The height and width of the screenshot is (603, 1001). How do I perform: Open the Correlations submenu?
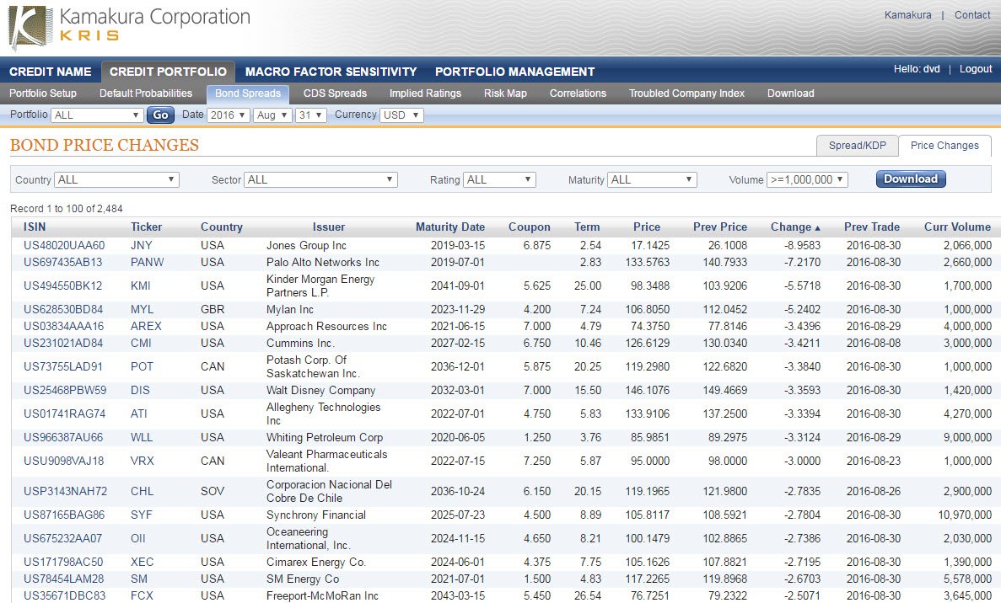(578, 93)
